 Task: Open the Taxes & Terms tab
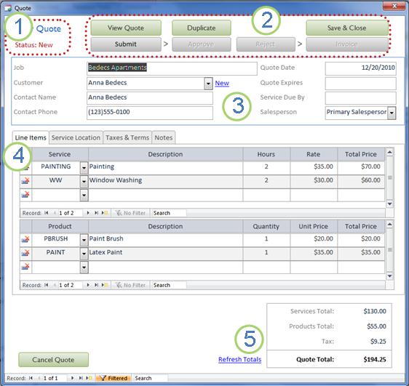(x=127, y=137)
